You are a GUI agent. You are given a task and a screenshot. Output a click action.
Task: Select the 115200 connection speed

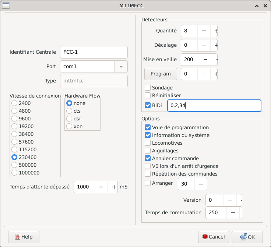(15, 149)
